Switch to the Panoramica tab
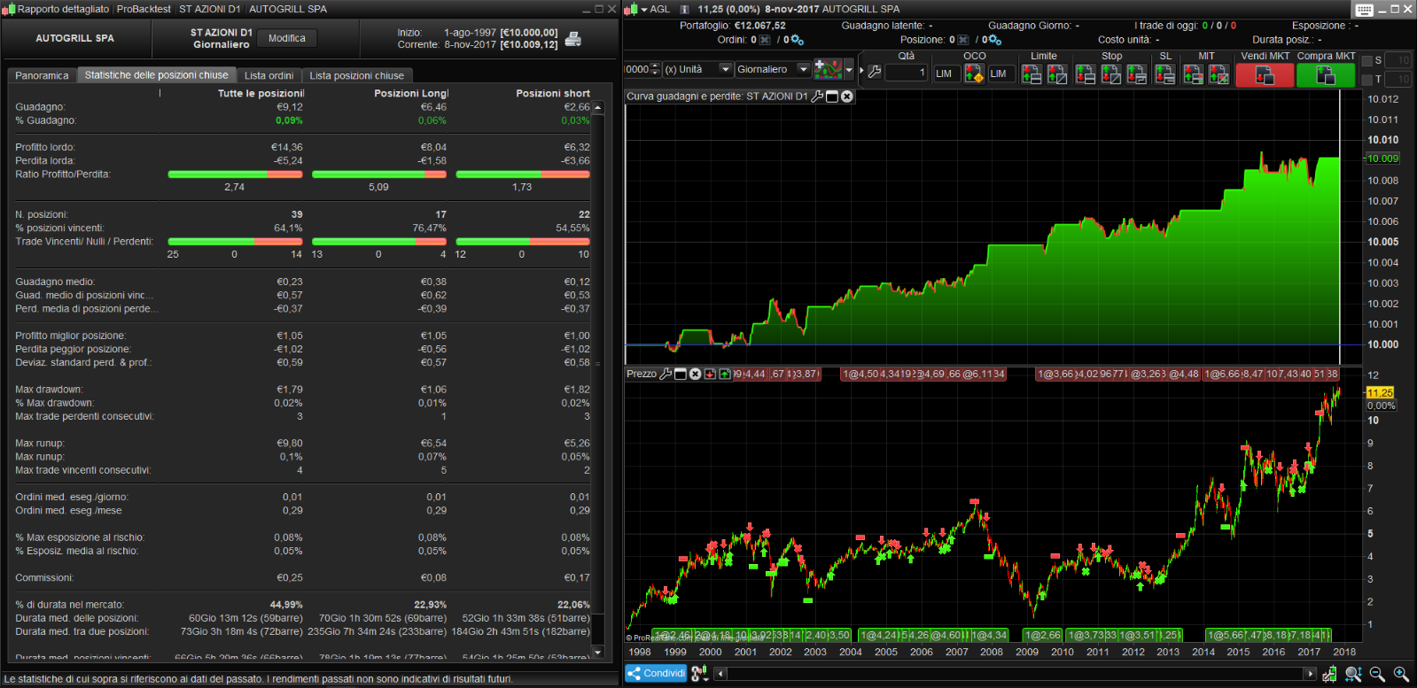 click(x=42, y=76)
